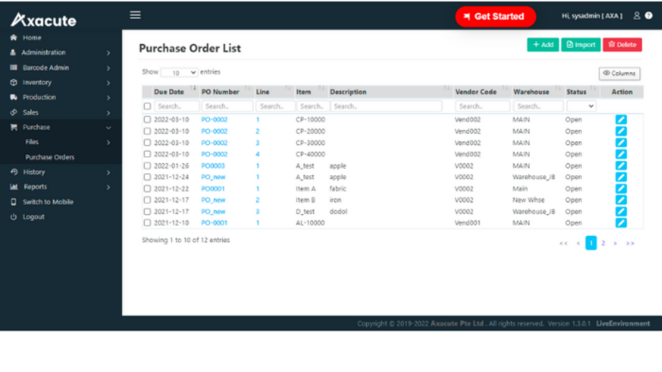662x372 pixels.
Task: Open the PO0003 link
Action: [213, 166]
